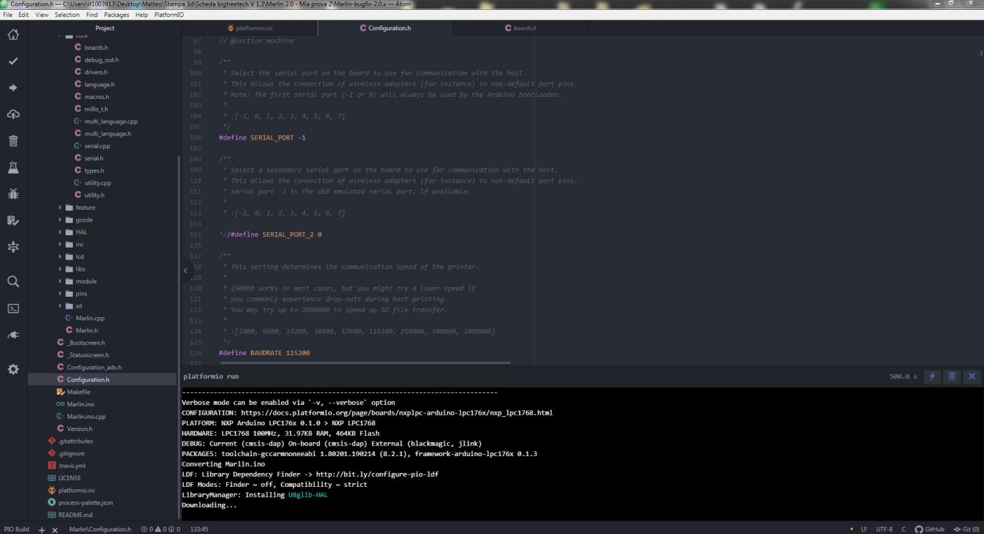The image size is (984, 534).
Task: Open the View menu
Action: pos(42,15)
